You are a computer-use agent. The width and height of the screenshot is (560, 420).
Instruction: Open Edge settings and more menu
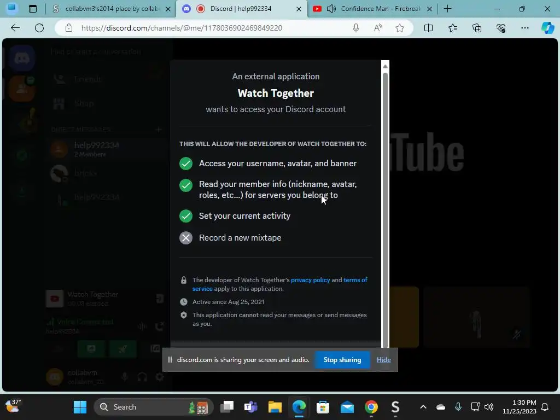tap(524, 28)
